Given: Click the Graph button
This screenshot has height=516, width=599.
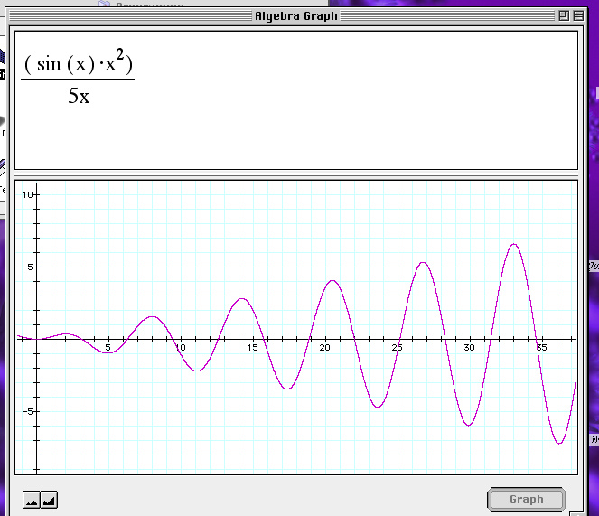Looking at the screenshot, I should [x=527, y=500].
